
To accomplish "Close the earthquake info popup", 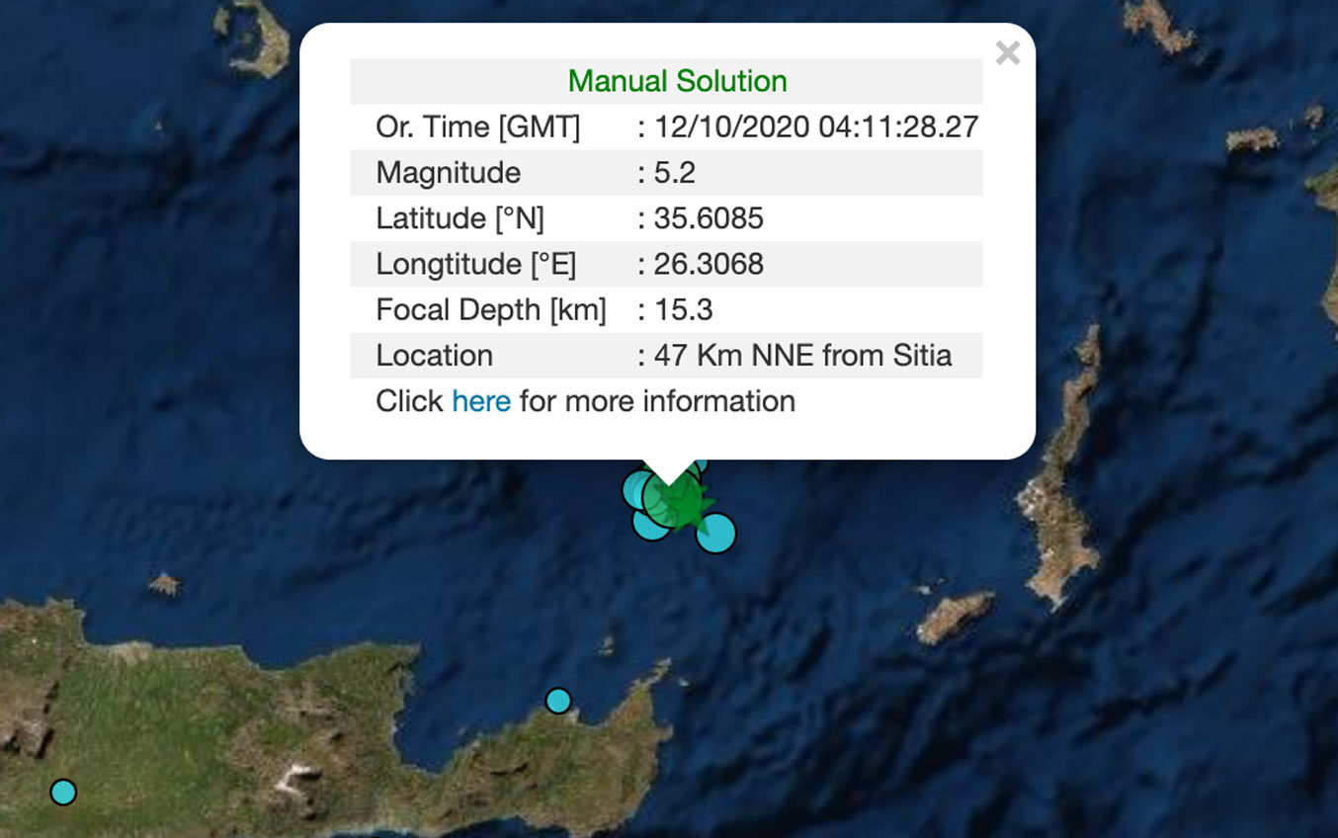I will click(1007, 53).
